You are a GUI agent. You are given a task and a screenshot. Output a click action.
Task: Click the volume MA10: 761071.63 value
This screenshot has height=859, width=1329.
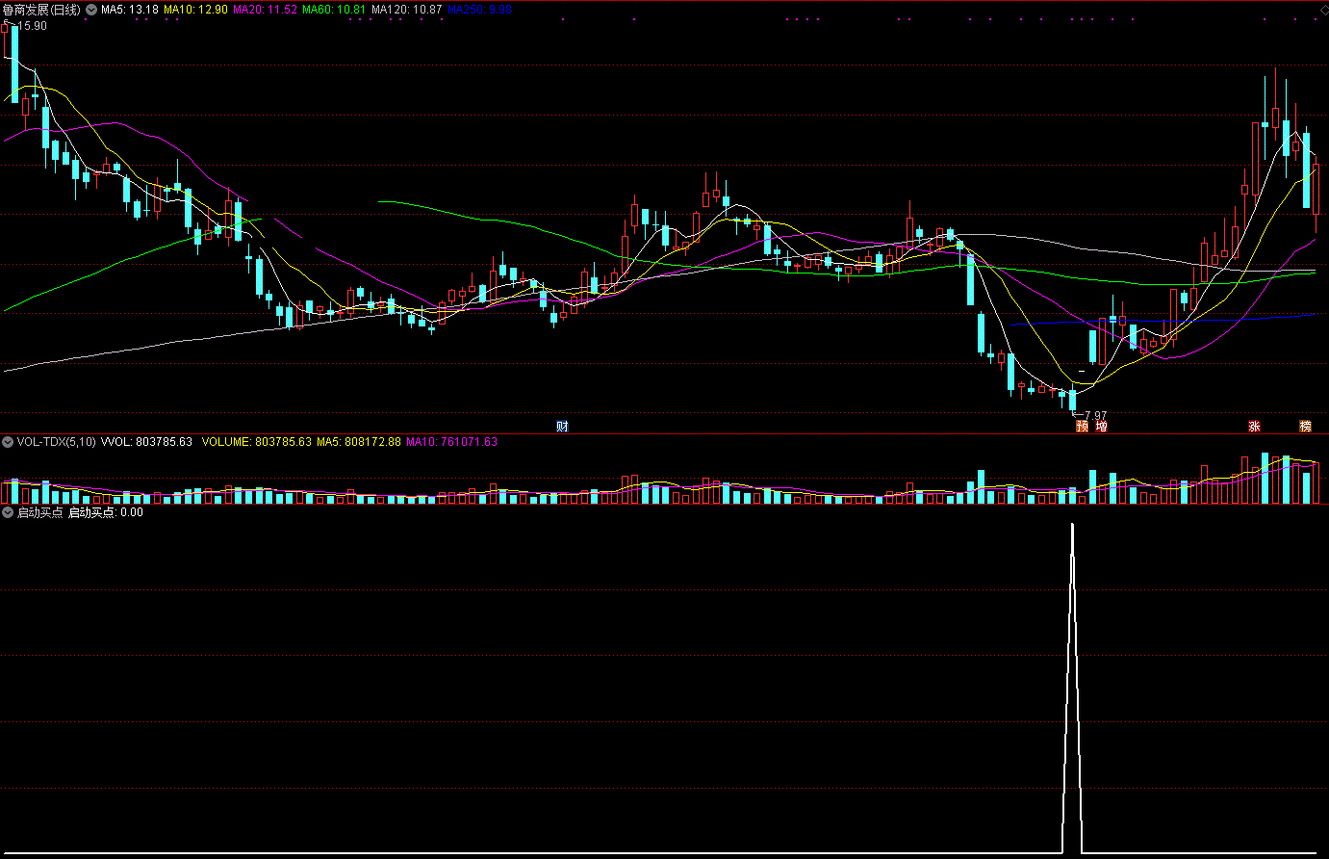pos(451,442)
